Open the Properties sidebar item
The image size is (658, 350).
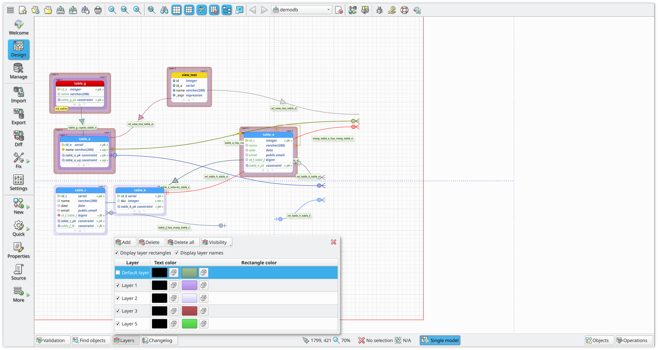(19, 251)
